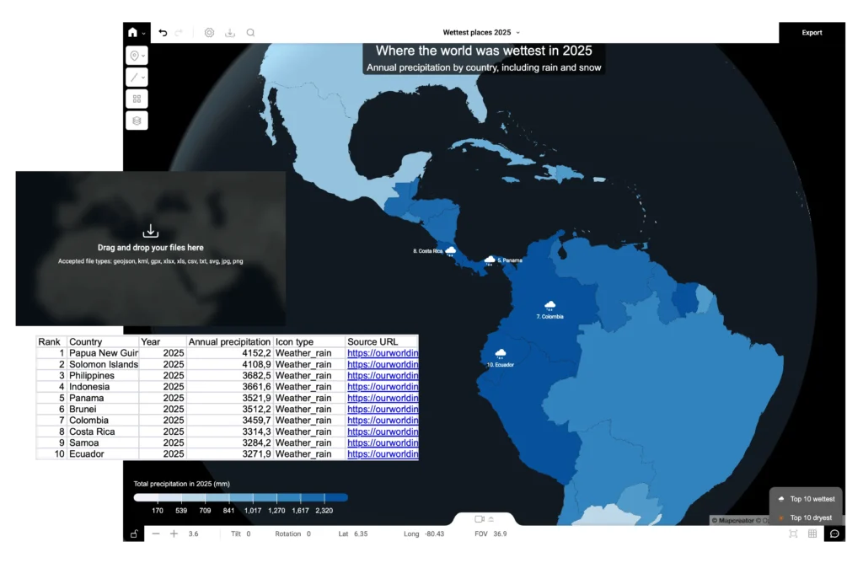Click the darkest blue segment of precipitation scale

336,497
